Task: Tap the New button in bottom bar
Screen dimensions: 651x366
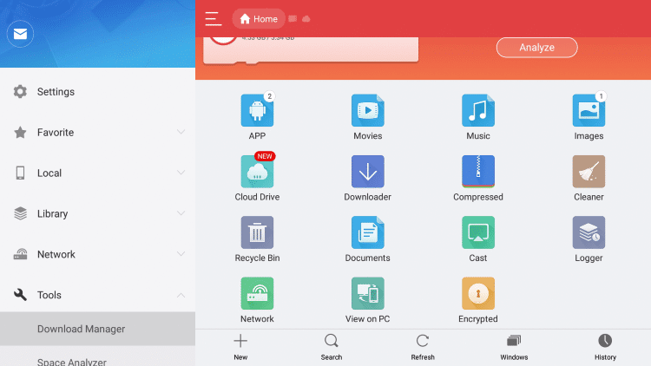Action: 240,347
